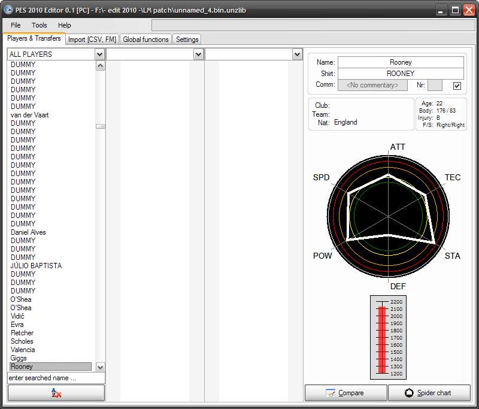Viewport: 479px width, 409px height.
Task: Switch to the Global functions tab
Action: click(145, 40)
